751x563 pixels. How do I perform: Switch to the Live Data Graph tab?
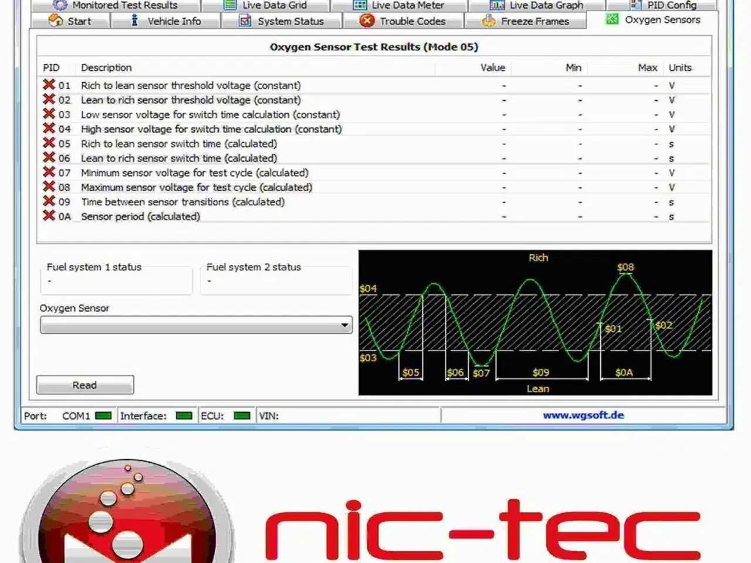coord(537,5)
